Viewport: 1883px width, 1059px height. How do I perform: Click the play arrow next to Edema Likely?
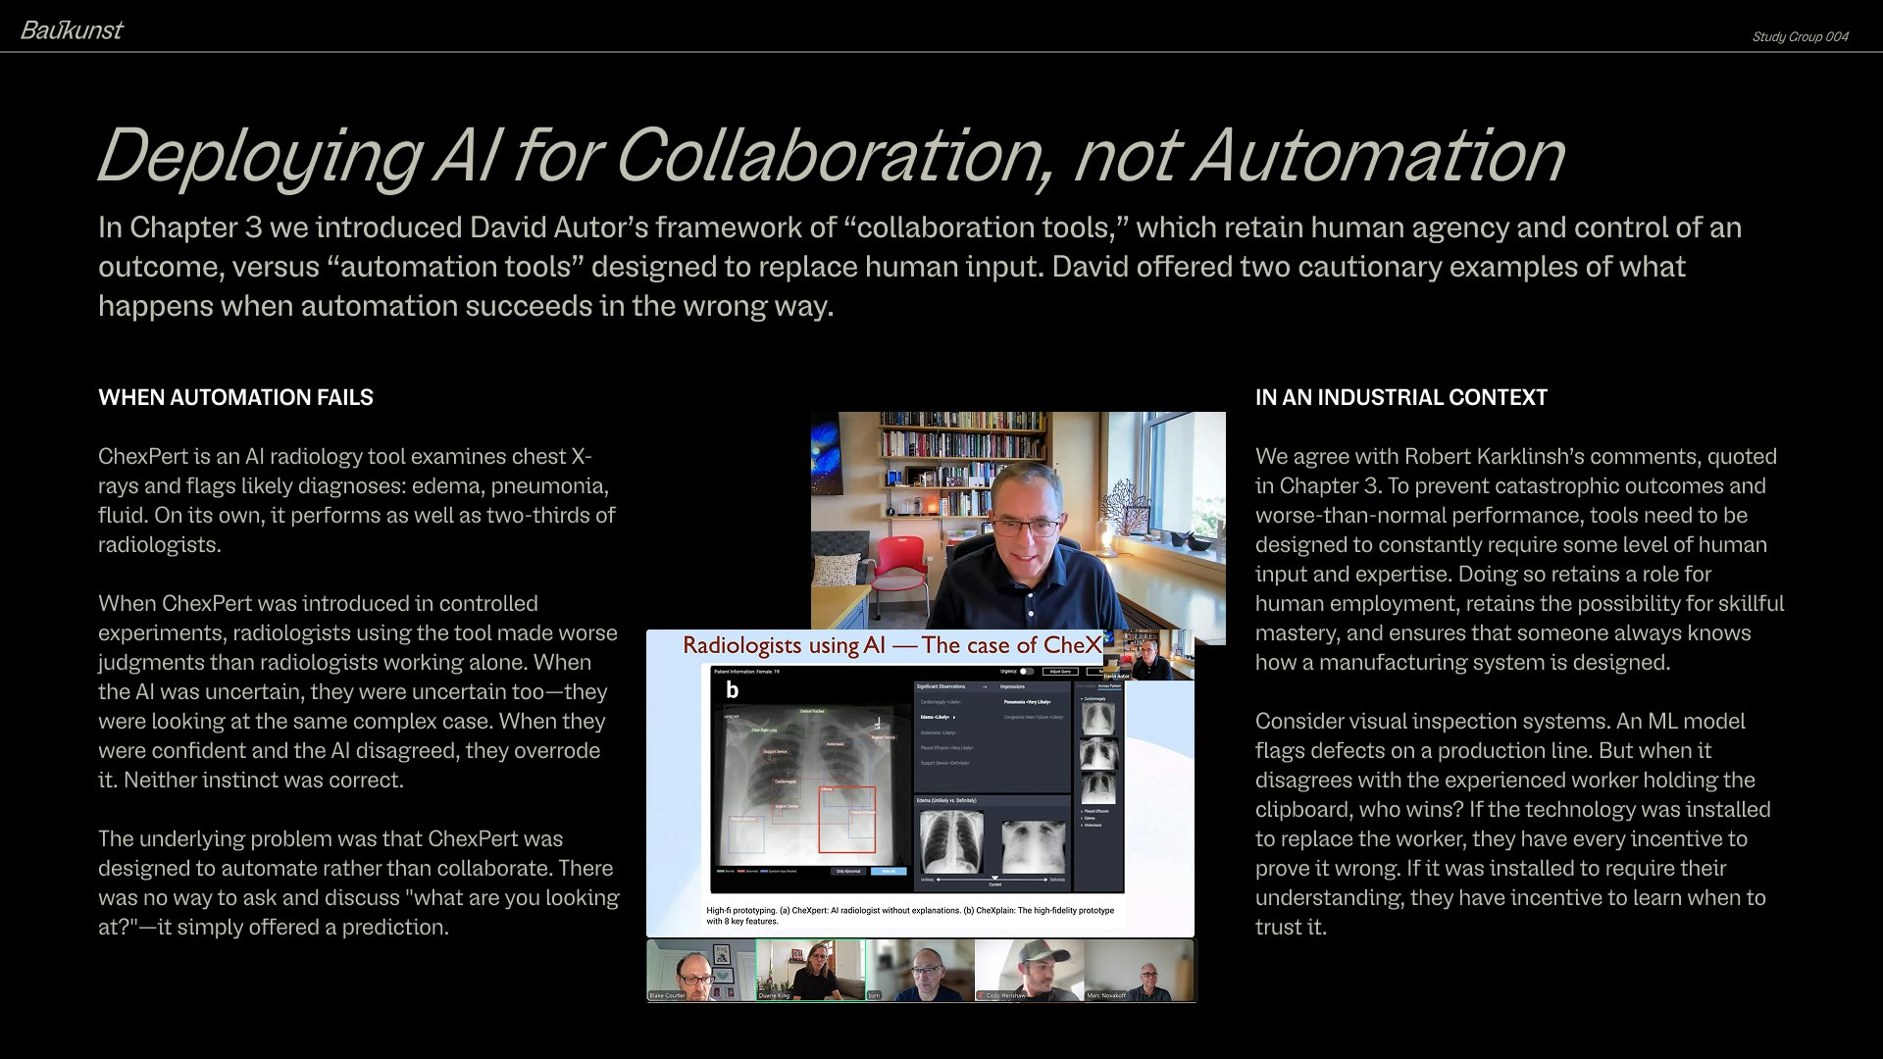(x=954, y=718)
